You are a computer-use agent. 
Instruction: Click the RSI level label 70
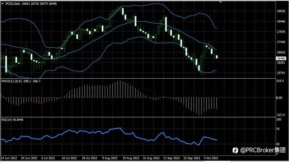pyautogui.click(x=278, y=129)
